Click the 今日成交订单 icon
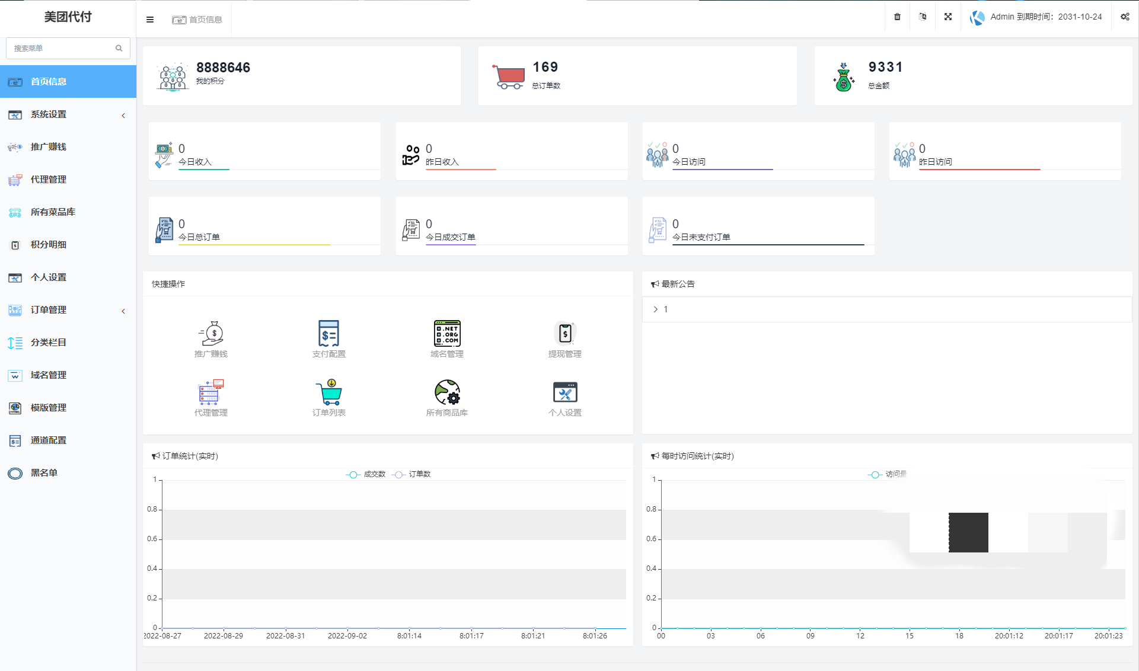The height and width of the screenshot is (671, 1139). (411, 230)
